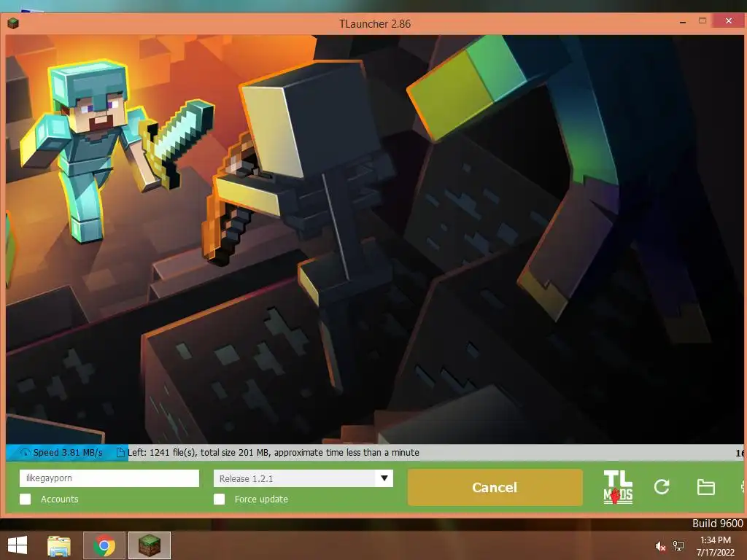Click the version dropdown arrow
Viewport: 747px width, 560px height.
pyautogui.click(x=384, y=478)
